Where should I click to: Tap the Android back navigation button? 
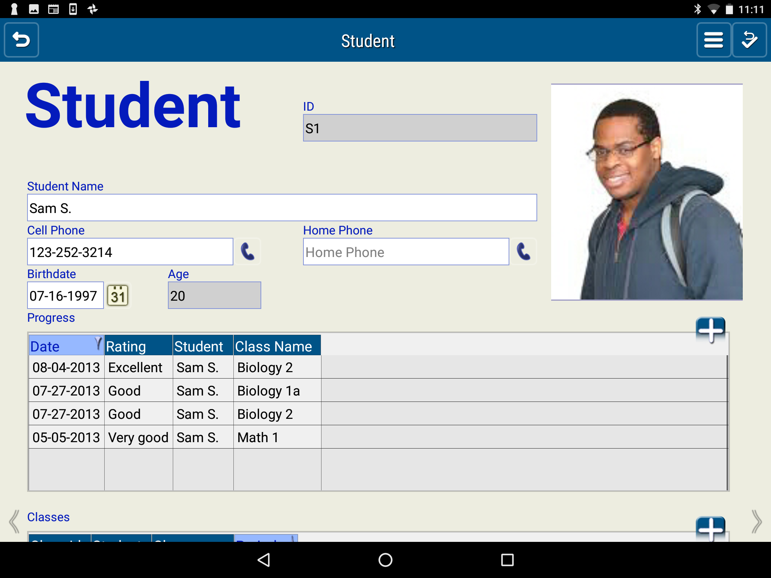(x=264, y=560)
